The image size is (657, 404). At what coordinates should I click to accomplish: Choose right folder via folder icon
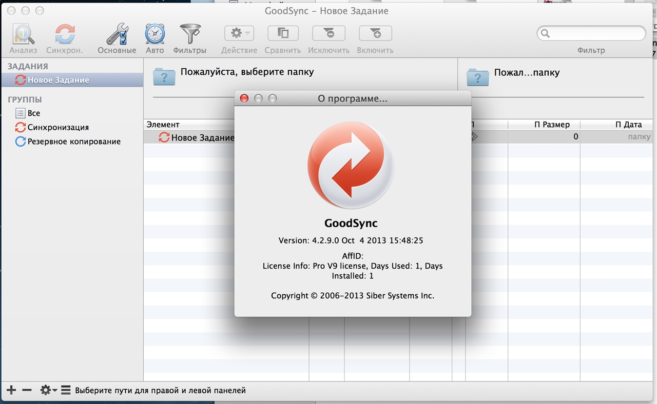click(477, 77)
